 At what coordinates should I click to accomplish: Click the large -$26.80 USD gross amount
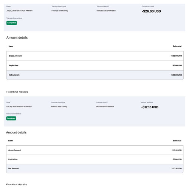pyautogui.click(x=151, y=11)
